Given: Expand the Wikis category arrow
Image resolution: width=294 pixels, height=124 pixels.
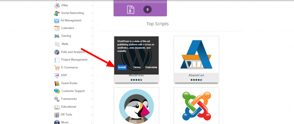Looking at the screenshot, I should pyautogui.click(x=92, y=6).
